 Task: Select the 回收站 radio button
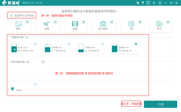pyautogui.click(x=36, y=85)
